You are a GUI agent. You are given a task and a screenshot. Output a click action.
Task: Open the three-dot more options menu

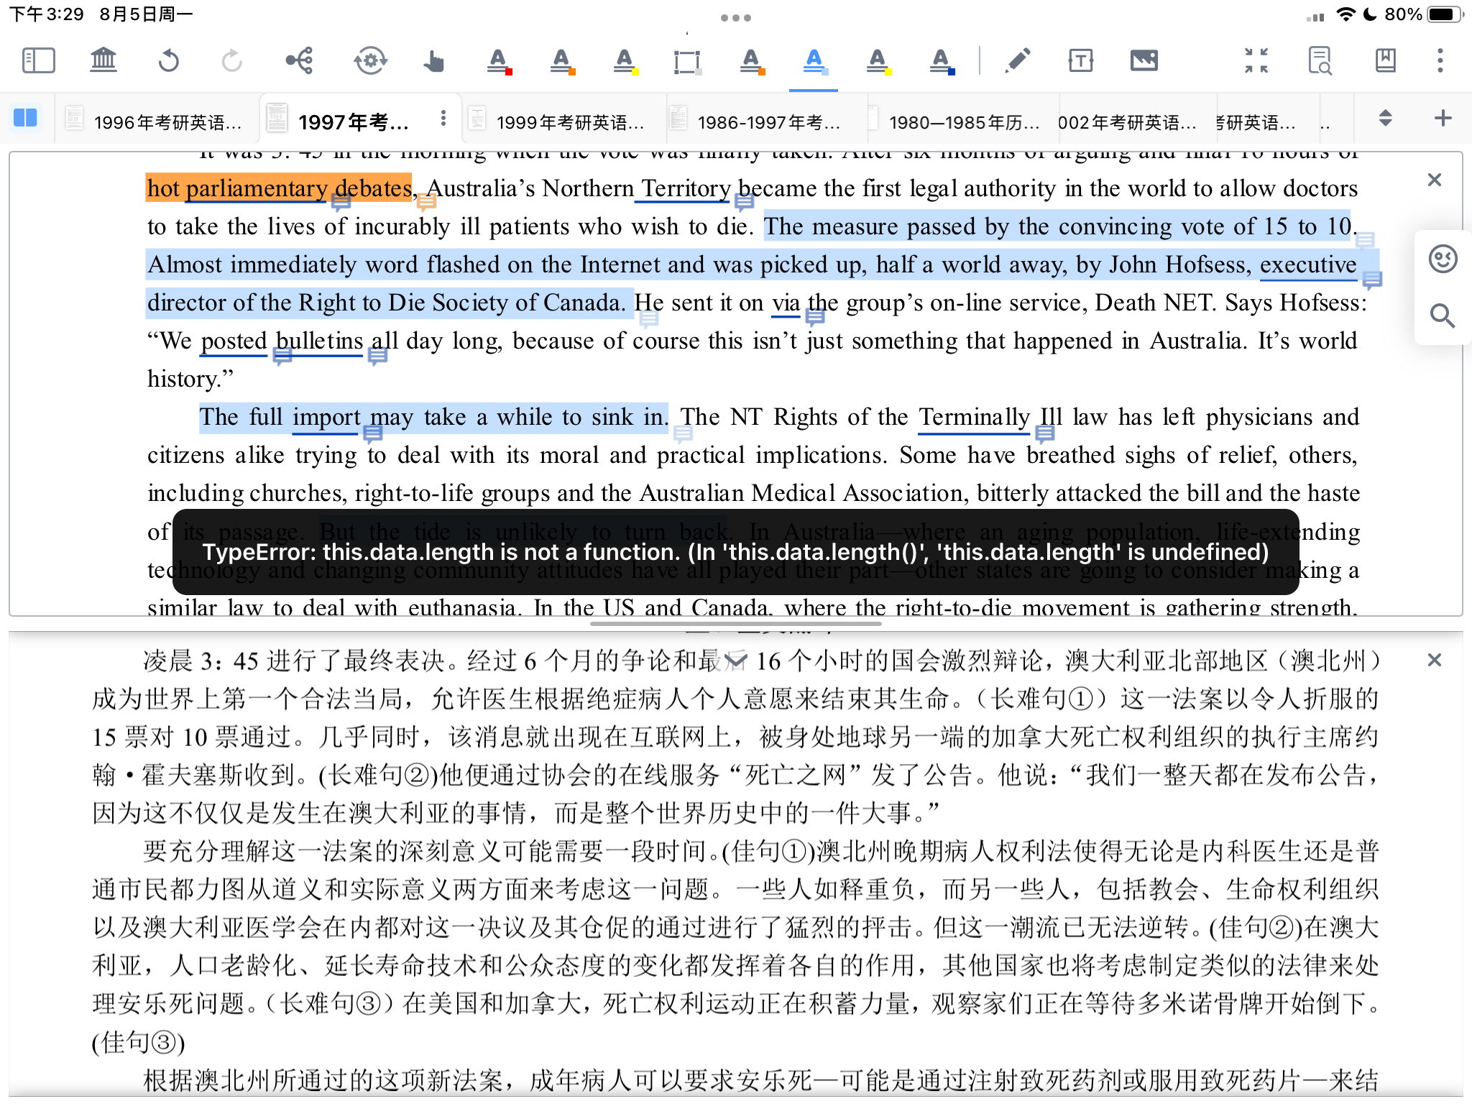tap(1440, 61)
